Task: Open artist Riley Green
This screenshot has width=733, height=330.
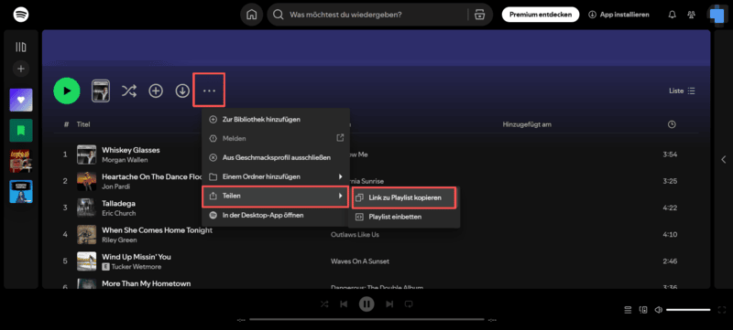Action: tap(119, 240)
